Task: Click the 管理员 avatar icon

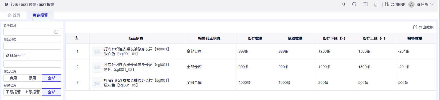Action: [411, 5]
